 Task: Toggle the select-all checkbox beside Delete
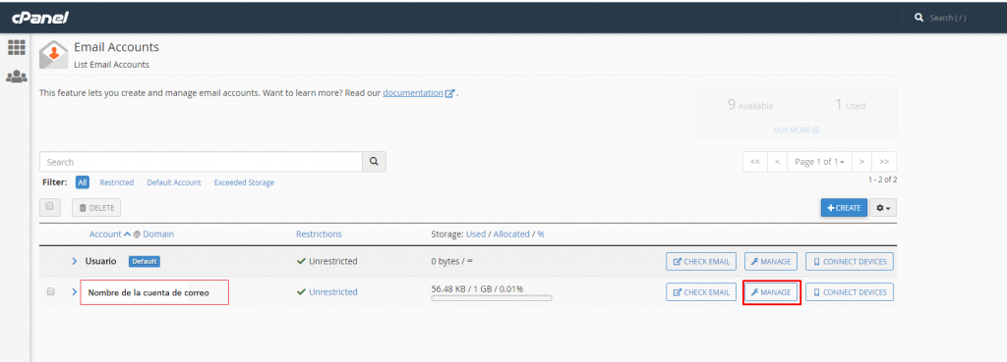tap(49, 207)
